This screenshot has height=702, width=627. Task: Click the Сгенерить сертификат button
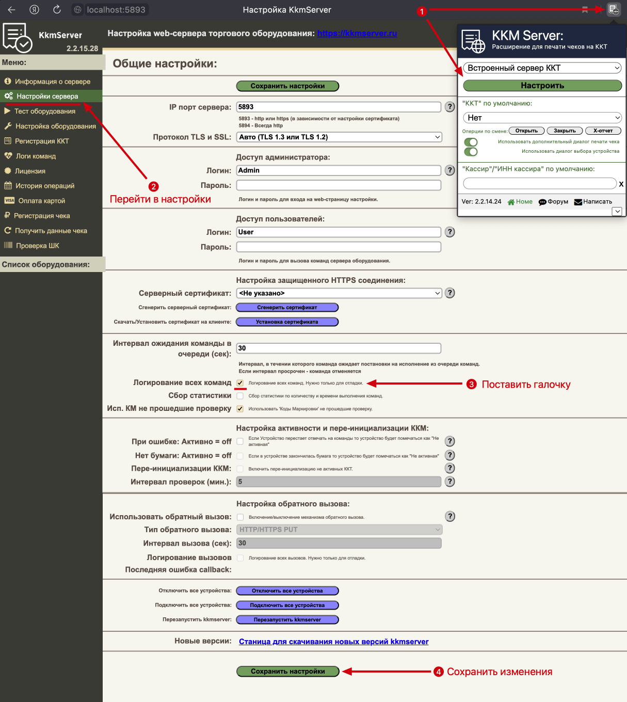tap(287, 308)
